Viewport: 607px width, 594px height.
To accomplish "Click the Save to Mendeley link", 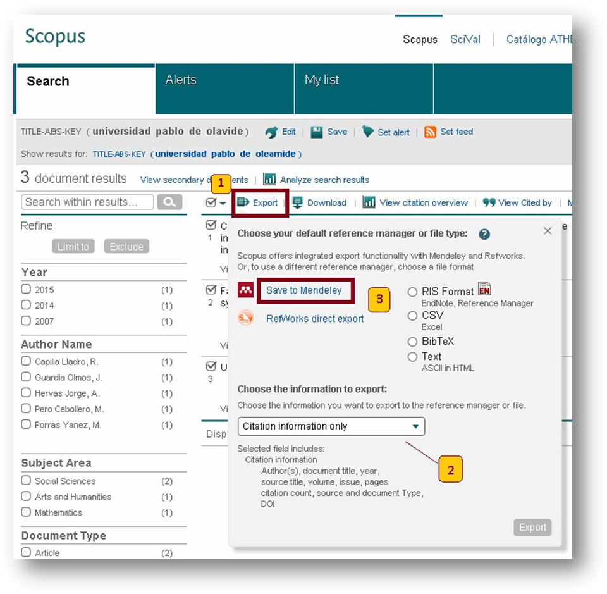I will pyautogui.click(x=304, y=290).
